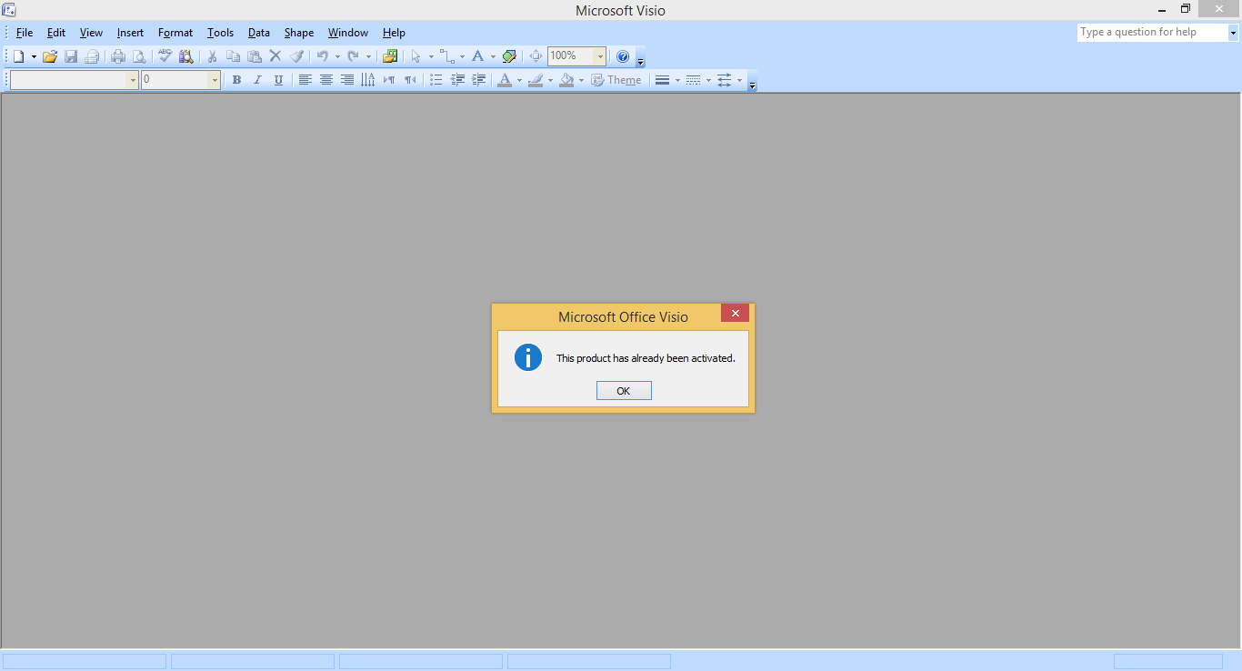Screen dimensions: 1242x671
Task: Open the File menu
Action: (25, 33)
